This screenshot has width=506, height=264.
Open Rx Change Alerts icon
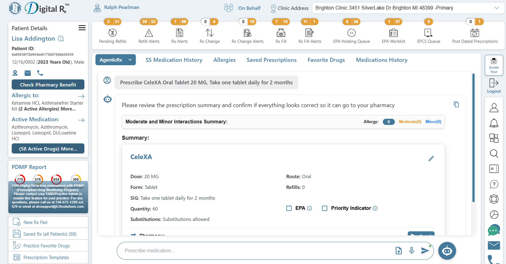coord(248,33)
